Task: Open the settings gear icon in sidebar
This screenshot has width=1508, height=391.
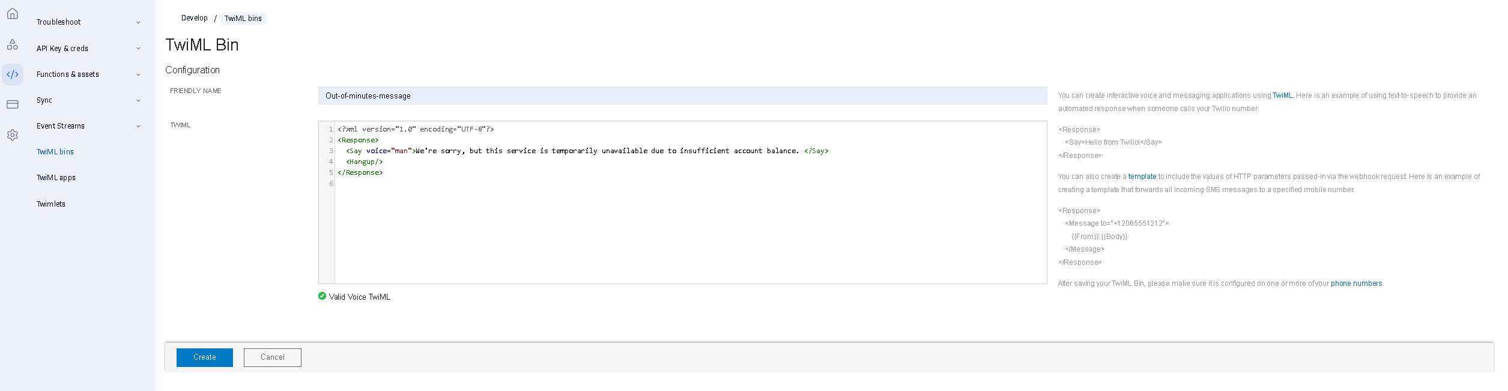Action: pos(13,135)
